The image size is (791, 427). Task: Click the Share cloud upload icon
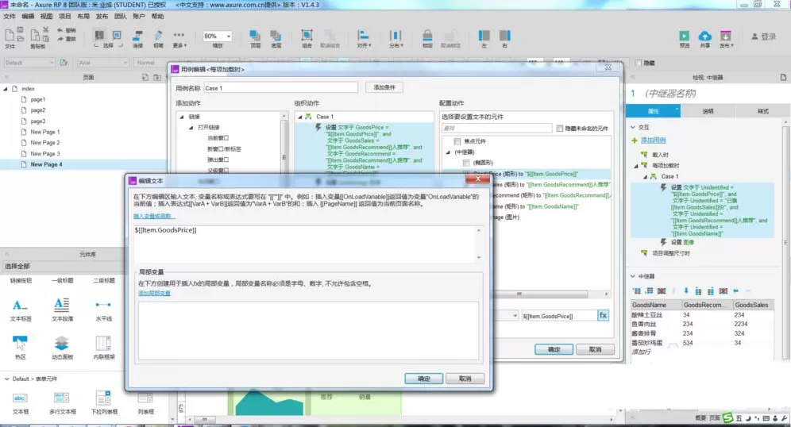(x=704, y=36)
